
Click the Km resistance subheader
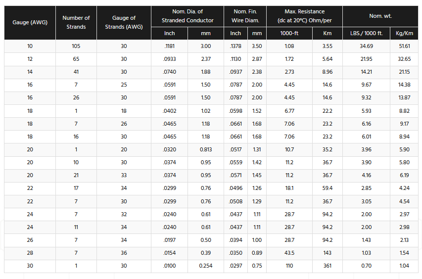[x=327, y=33]
